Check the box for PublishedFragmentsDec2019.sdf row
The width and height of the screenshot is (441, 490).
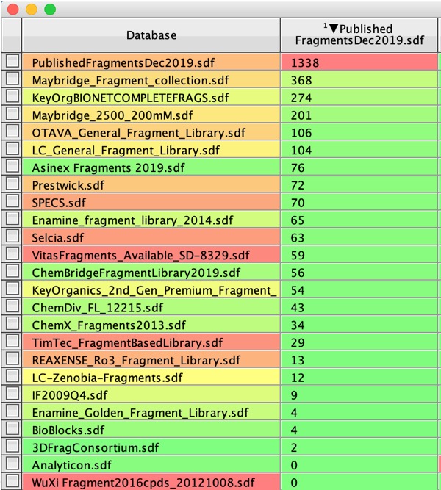(x=12, y=61)
